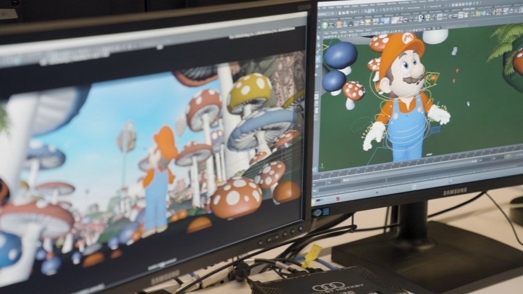Click the Windows Start button on right monitor
523x294 pixels.
click(313, 202)
